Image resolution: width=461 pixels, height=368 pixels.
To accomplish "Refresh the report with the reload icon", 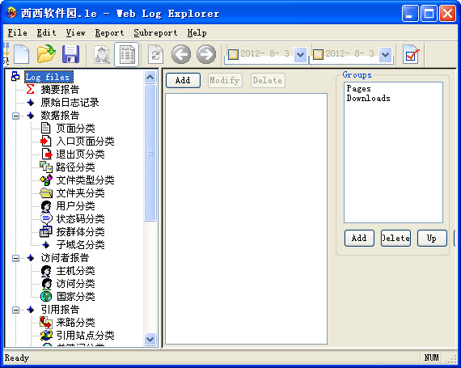I will [x=155, y=54].
